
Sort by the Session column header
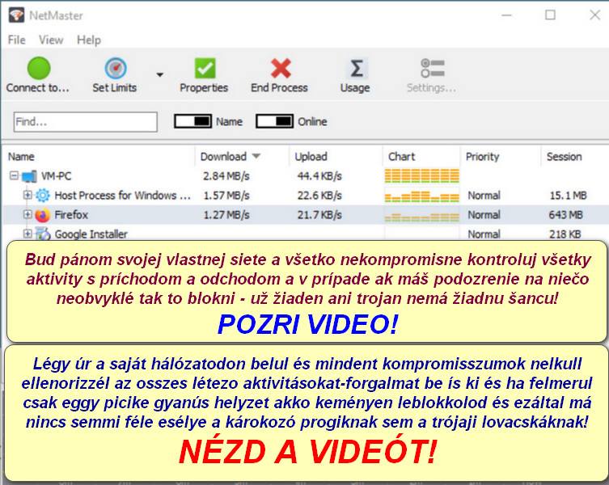tap(565, 157)
